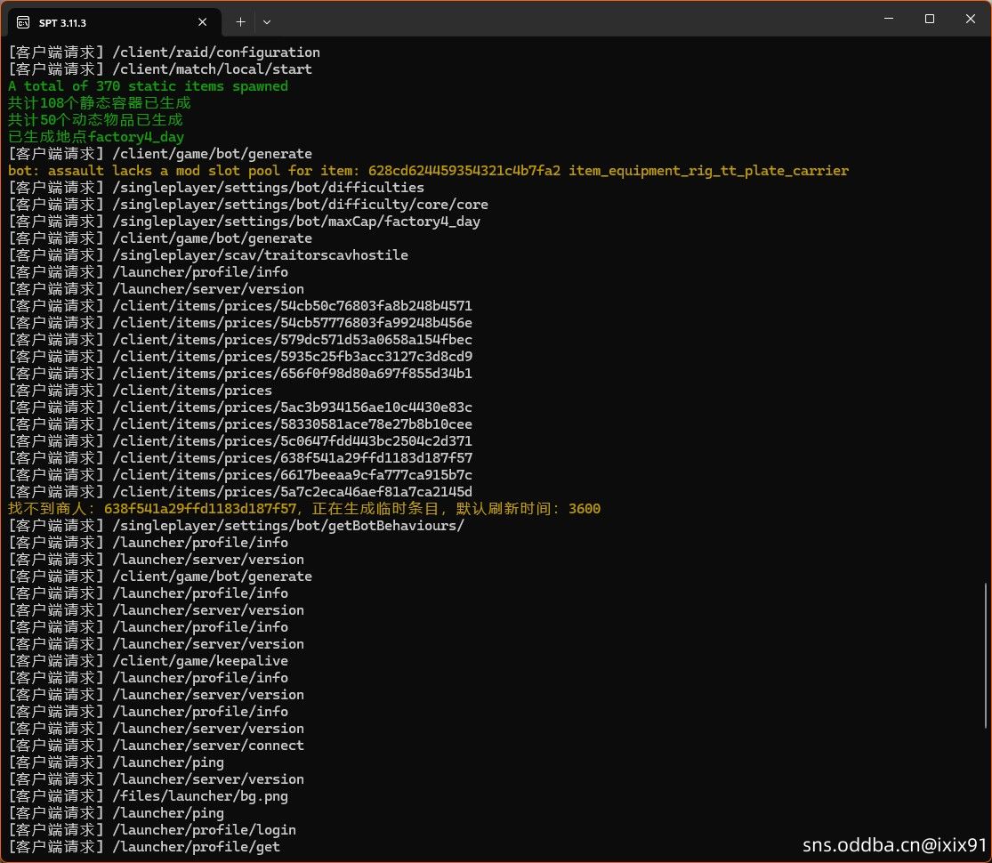
Task: Select prices request ending 58330581ace78e27b8b10cee
Action: [240, 424]
